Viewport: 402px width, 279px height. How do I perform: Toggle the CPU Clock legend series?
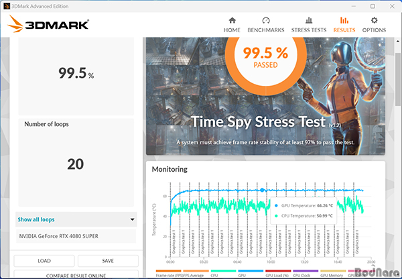pos(306,274)
